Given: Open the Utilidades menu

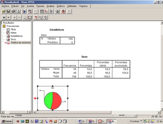Looking at the screenshot, I should [x=72, y=6].
